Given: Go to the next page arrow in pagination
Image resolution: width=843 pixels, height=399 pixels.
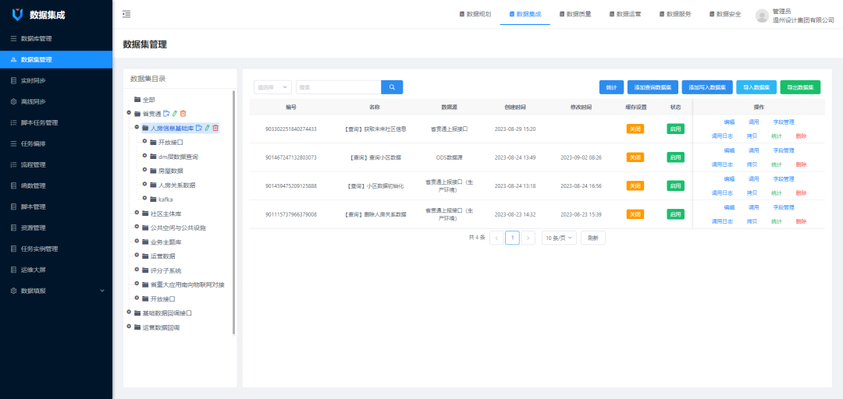Looking at the screenshot, I should (x=528, y=238).
